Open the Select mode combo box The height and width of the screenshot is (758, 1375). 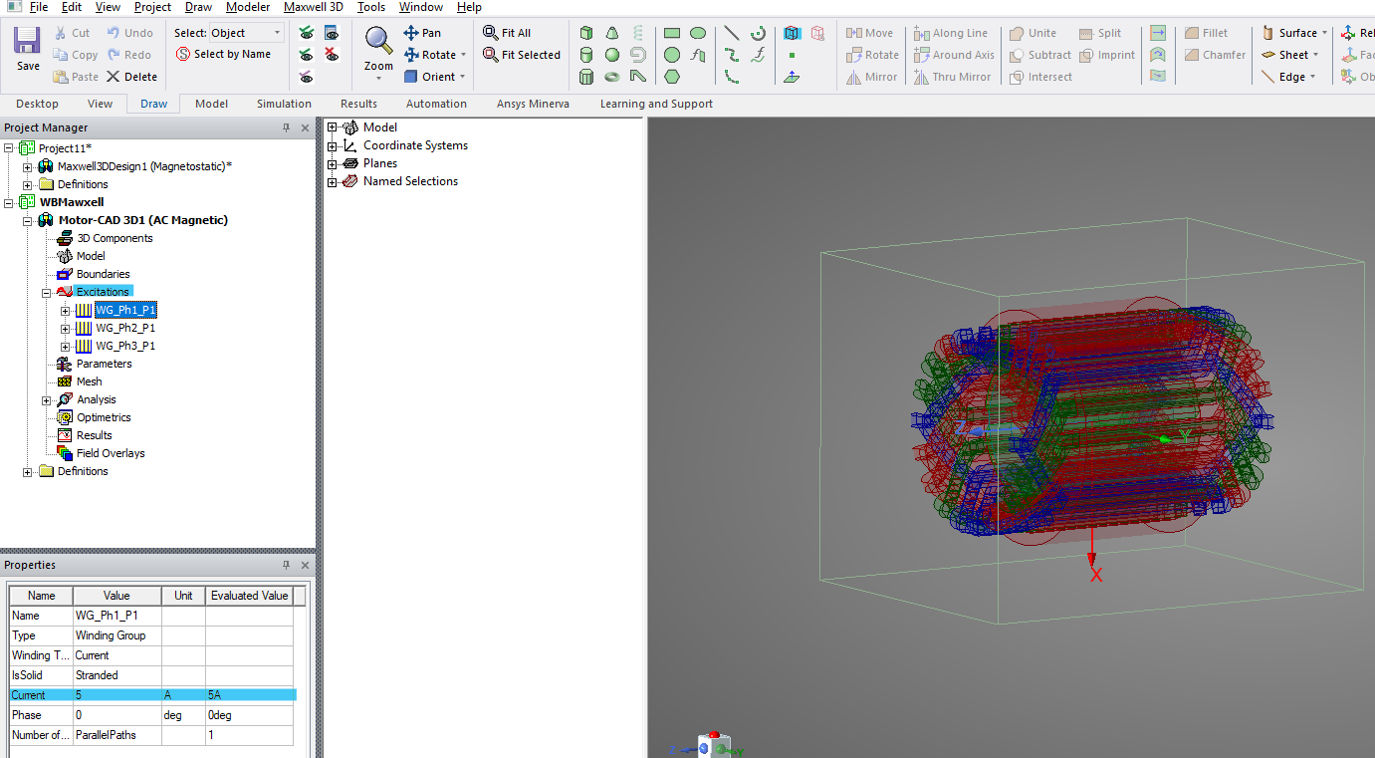point(246,33)
